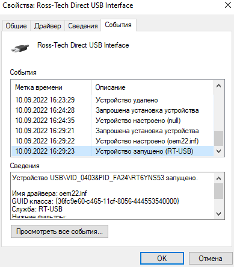Close the properties dialog window

pyautogui.click(x=228, y=5)
